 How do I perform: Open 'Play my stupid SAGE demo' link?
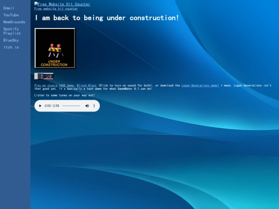[x=55, y=86]
